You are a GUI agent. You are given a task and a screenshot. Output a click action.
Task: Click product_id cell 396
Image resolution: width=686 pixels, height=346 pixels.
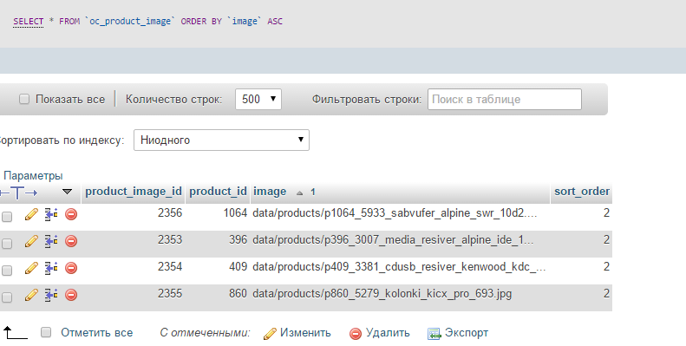point(238,239)
